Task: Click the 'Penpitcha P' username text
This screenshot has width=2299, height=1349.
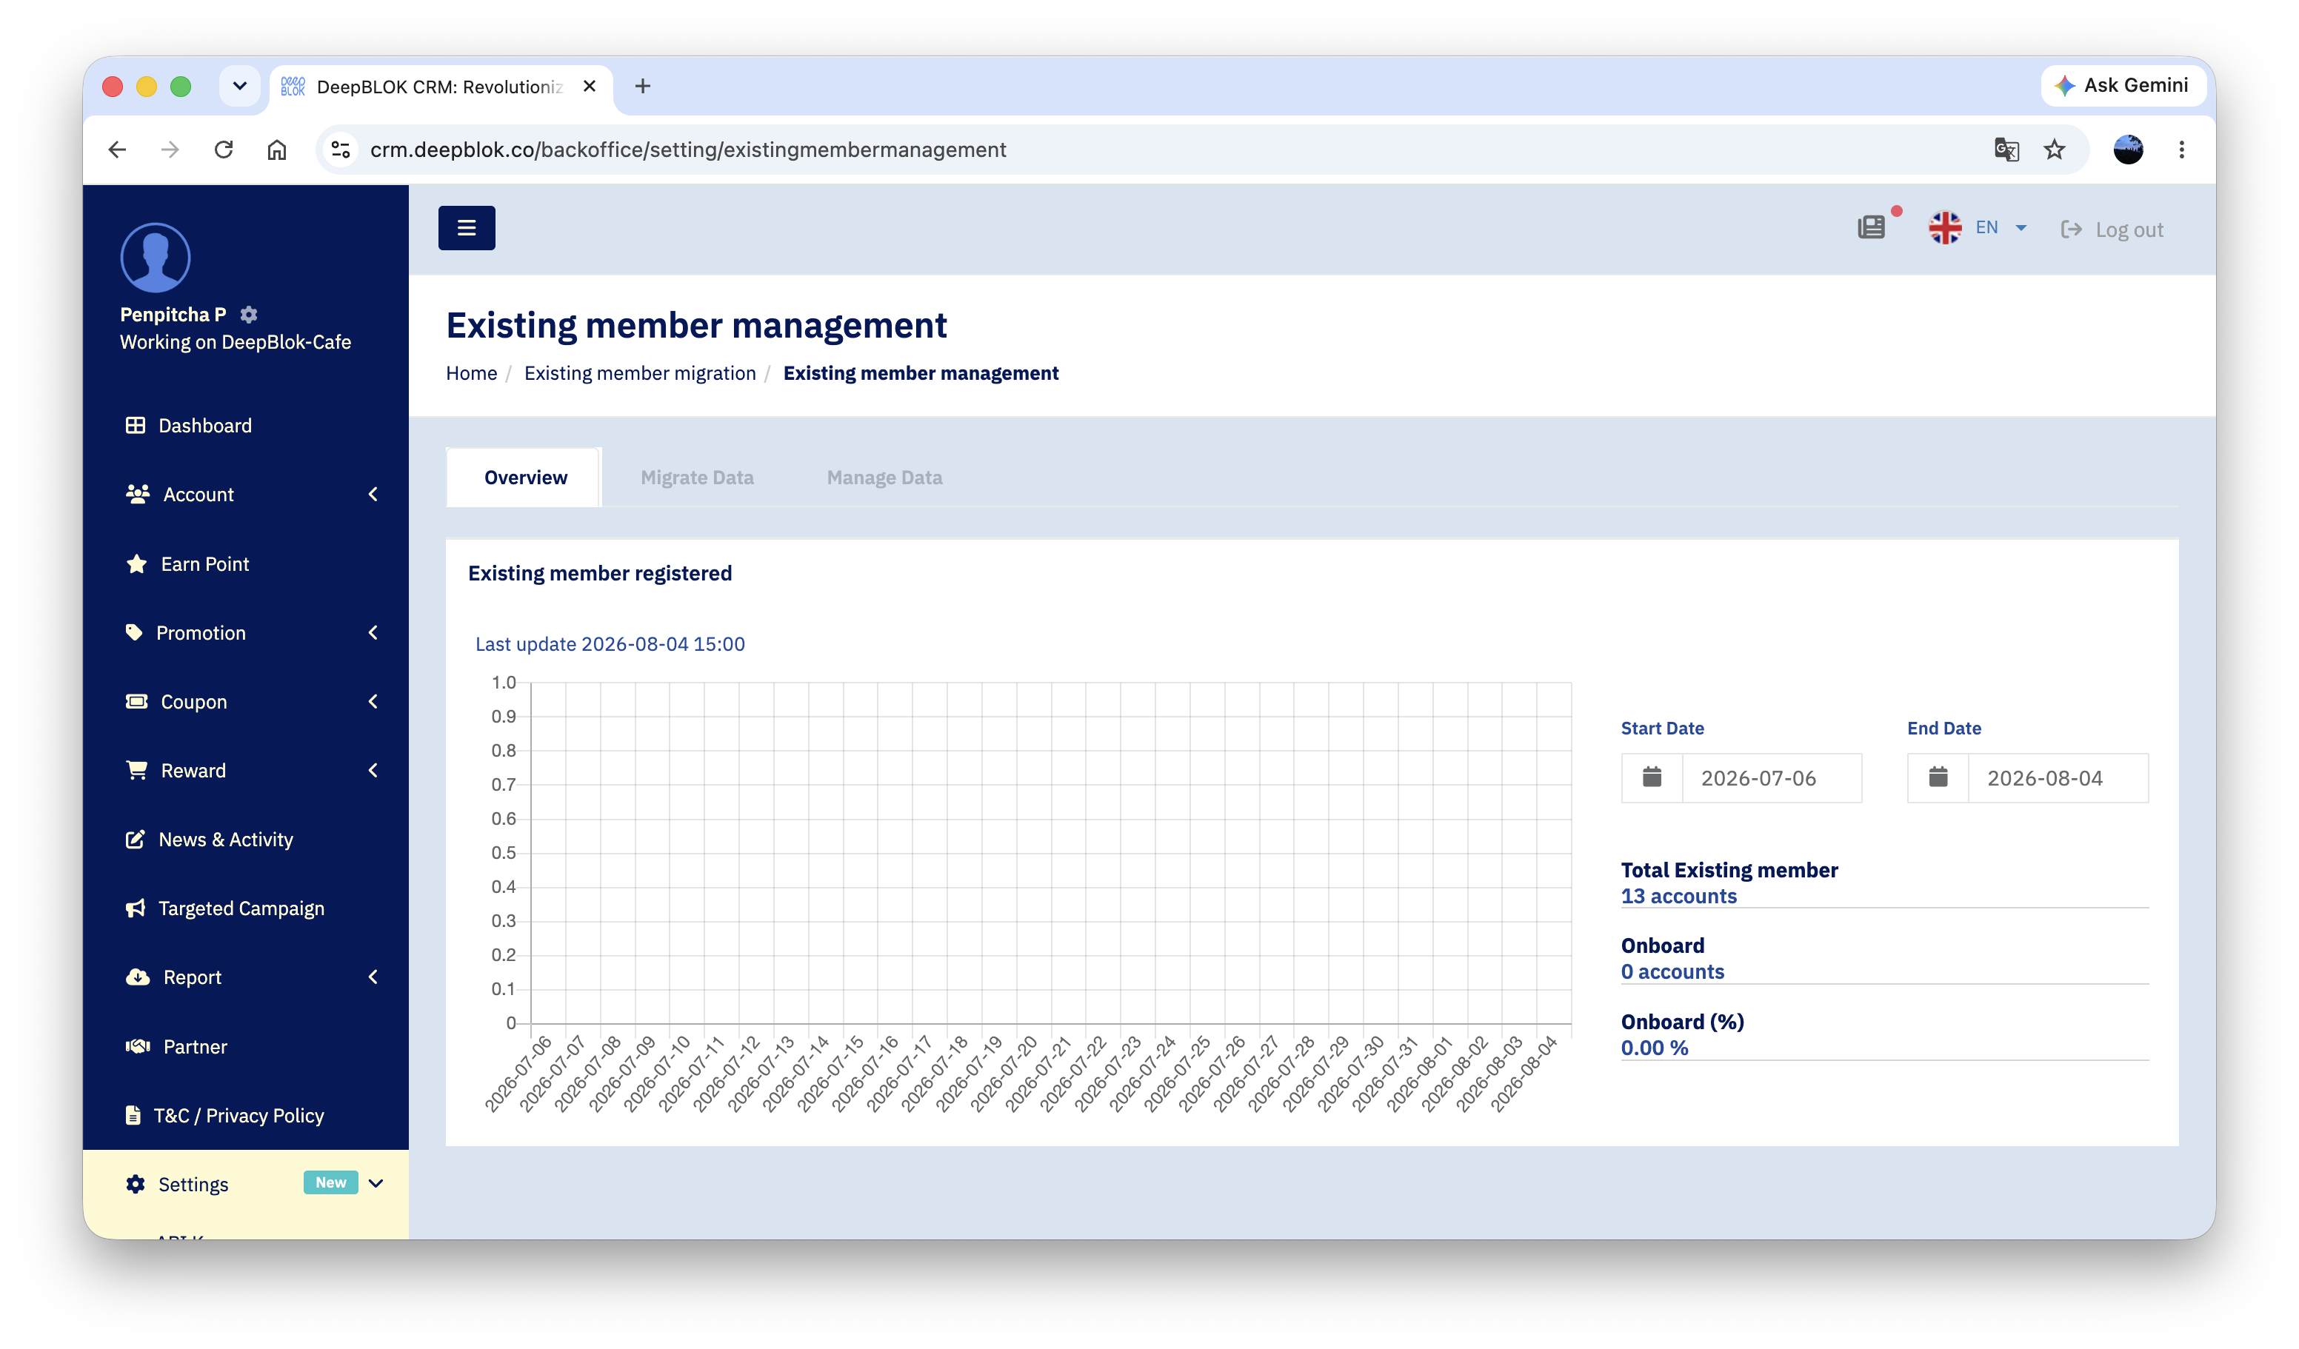Action: pyautogui.click(x=173, y=315)
